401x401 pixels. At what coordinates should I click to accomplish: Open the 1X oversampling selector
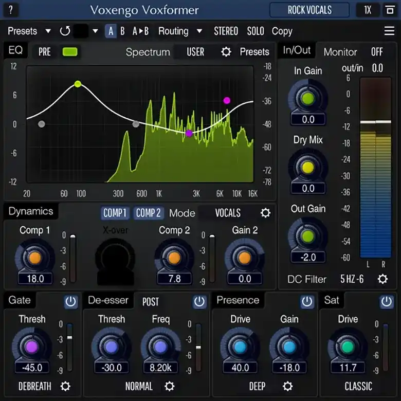click(x=368, y=10)
